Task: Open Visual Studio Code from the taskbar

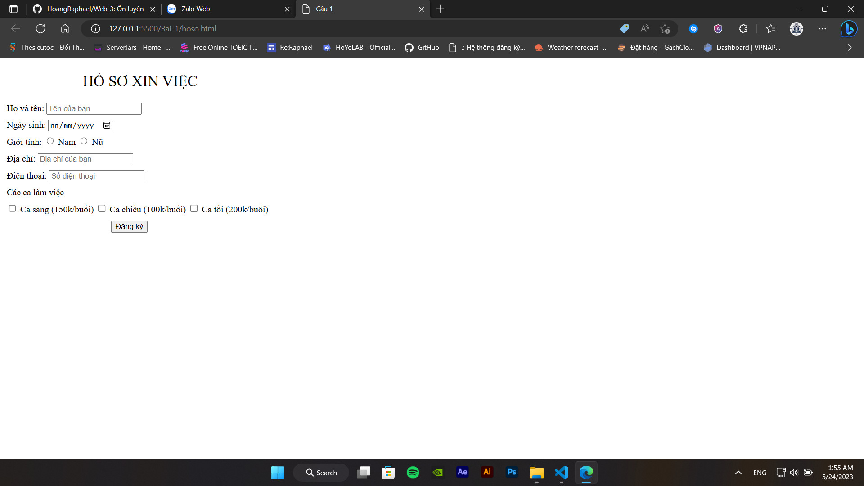Action: click(x=561, y=472)
